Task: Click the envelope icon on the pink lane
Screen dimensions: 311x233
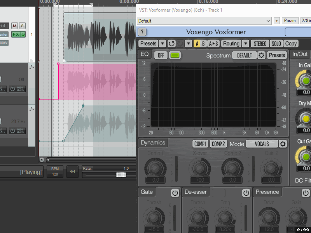Action: (x=31, y=67)
